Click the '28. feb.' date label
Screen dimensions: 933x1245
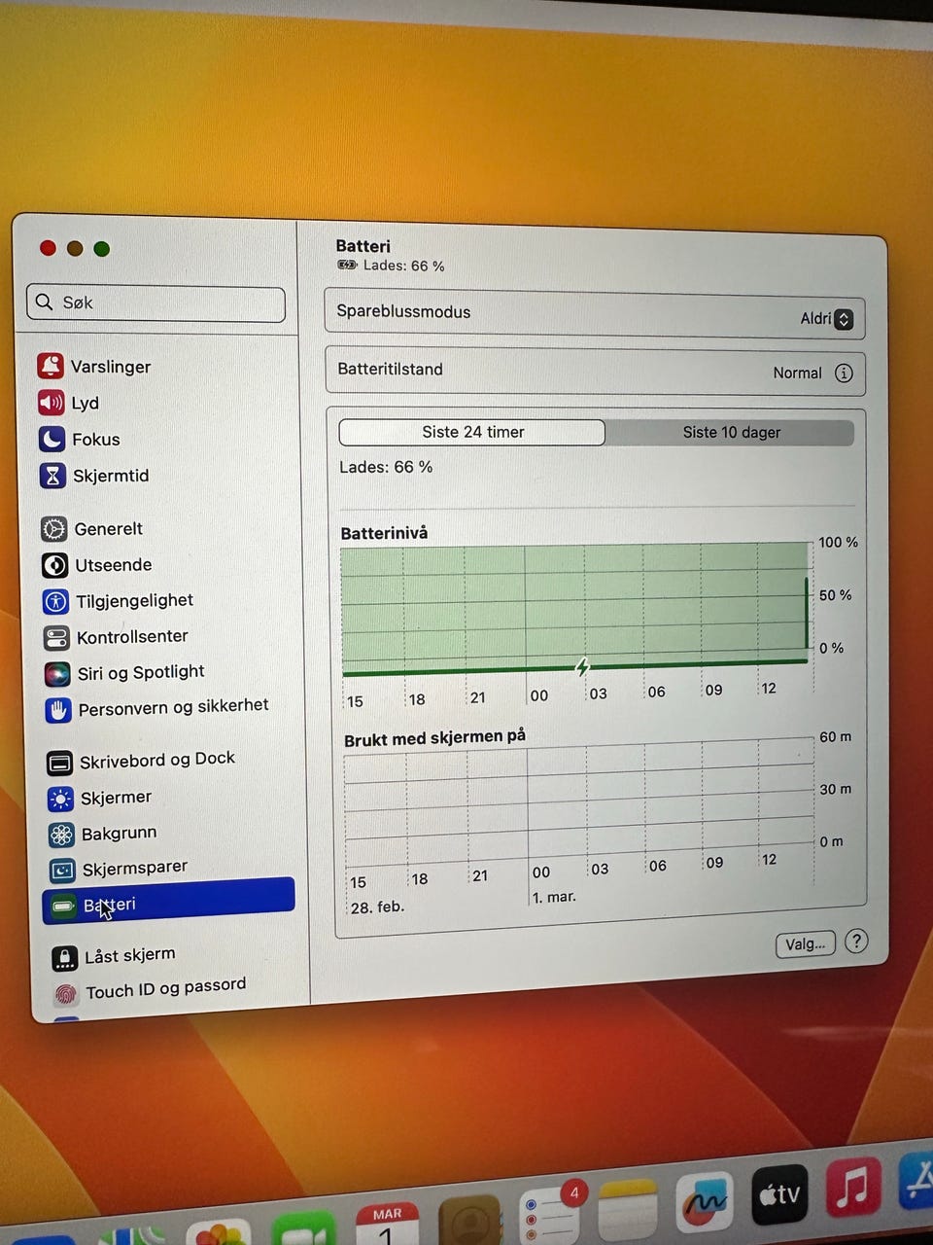pos(377,907)
